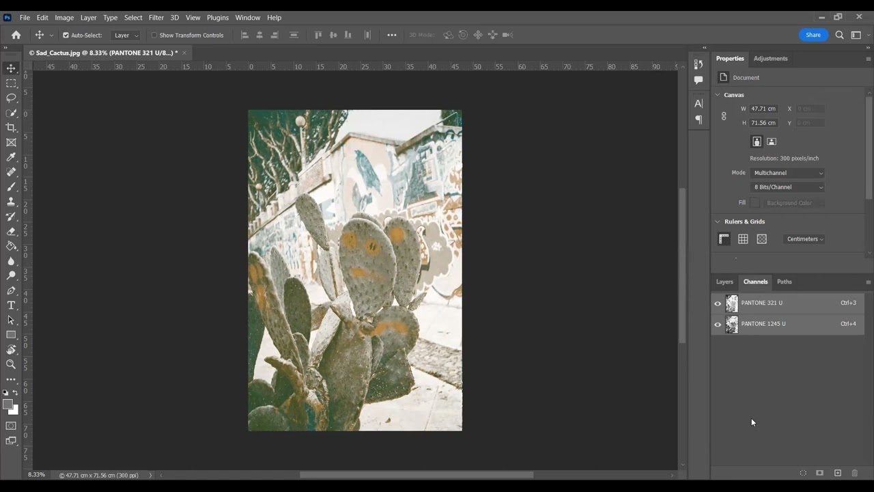Click the background color swatch
Image resolution: width=874 pixels, height=492 pixels.
(14, 410)
